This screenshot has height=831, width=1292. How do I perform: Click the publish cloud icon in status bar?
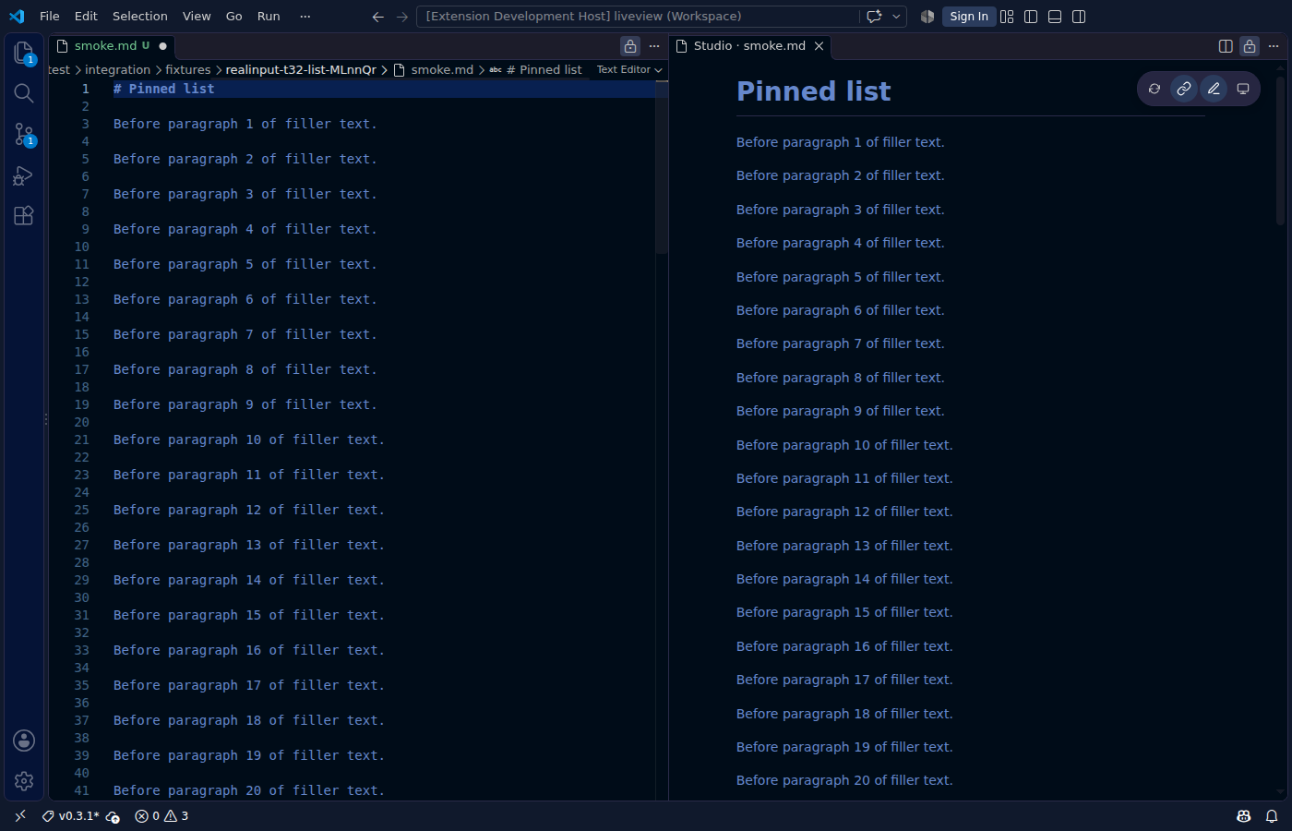(x=113, y=816)
